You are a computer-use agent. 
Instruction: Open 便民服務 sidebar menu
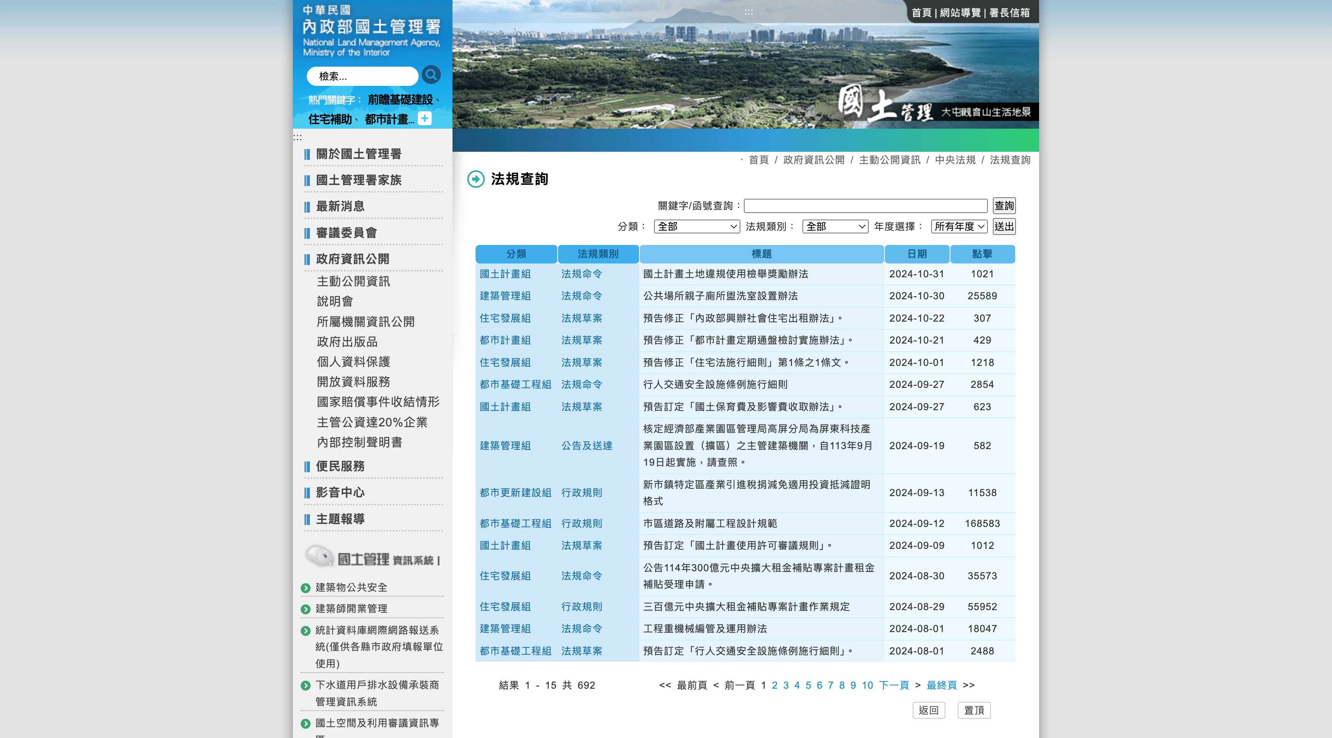[340, 466]
